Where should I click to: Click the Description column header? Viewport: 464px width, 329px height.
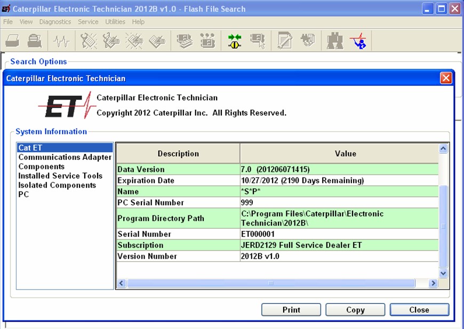tap(178, 154)
